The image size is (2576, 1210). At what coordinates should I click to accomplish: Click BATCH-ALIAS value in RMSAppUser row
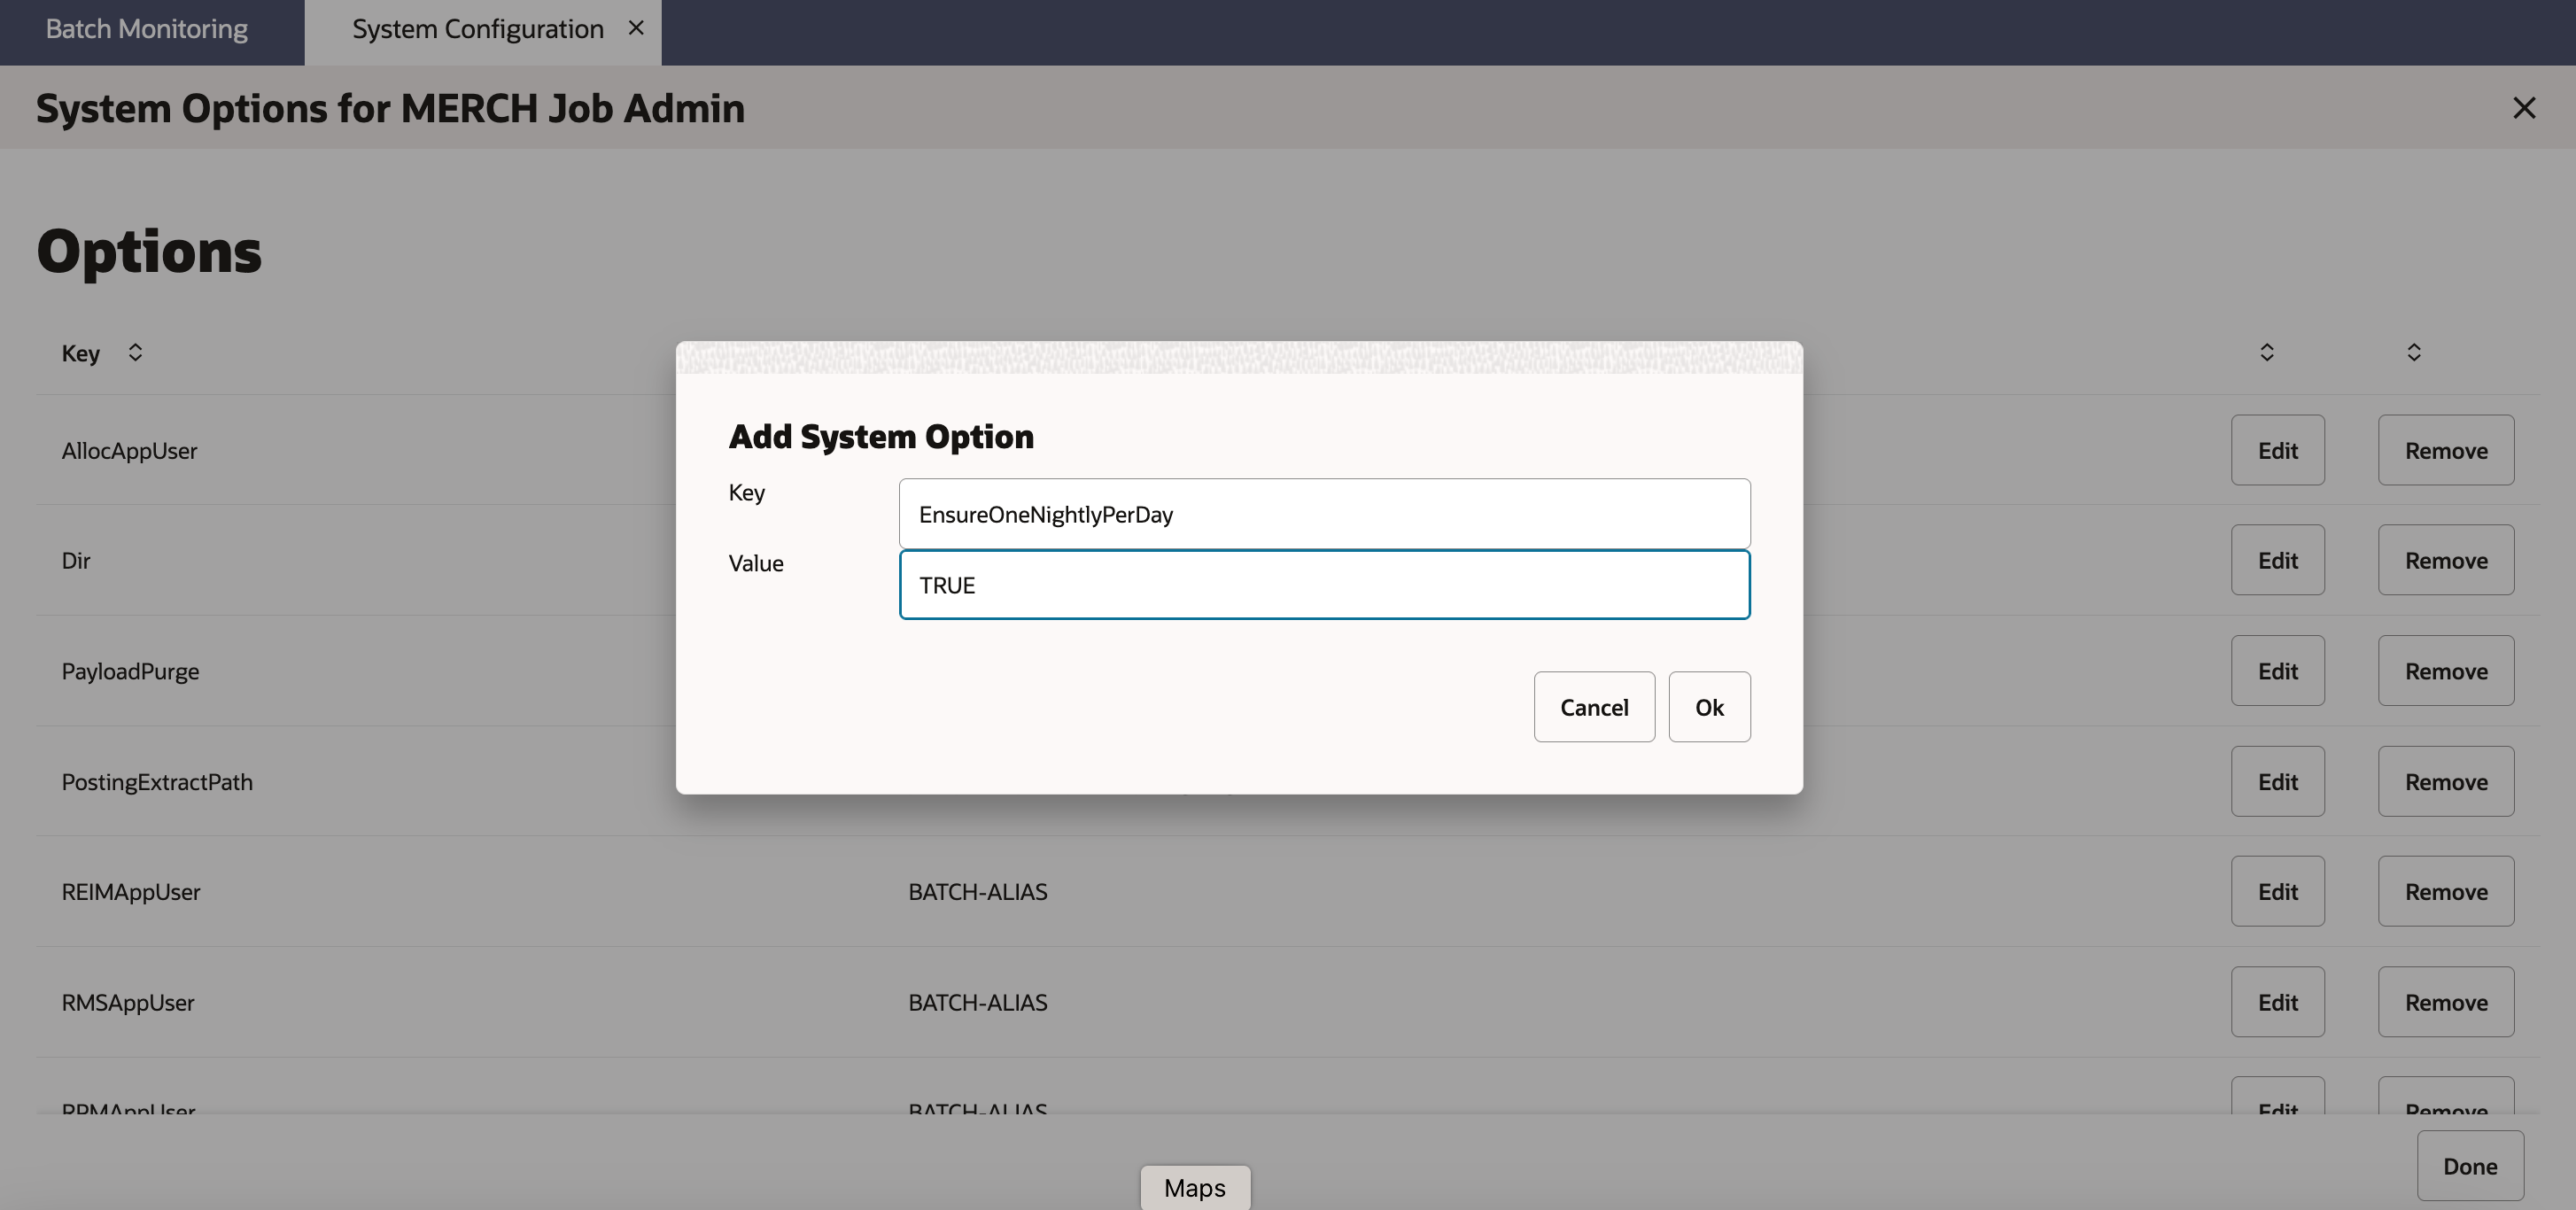(978, 1003)
